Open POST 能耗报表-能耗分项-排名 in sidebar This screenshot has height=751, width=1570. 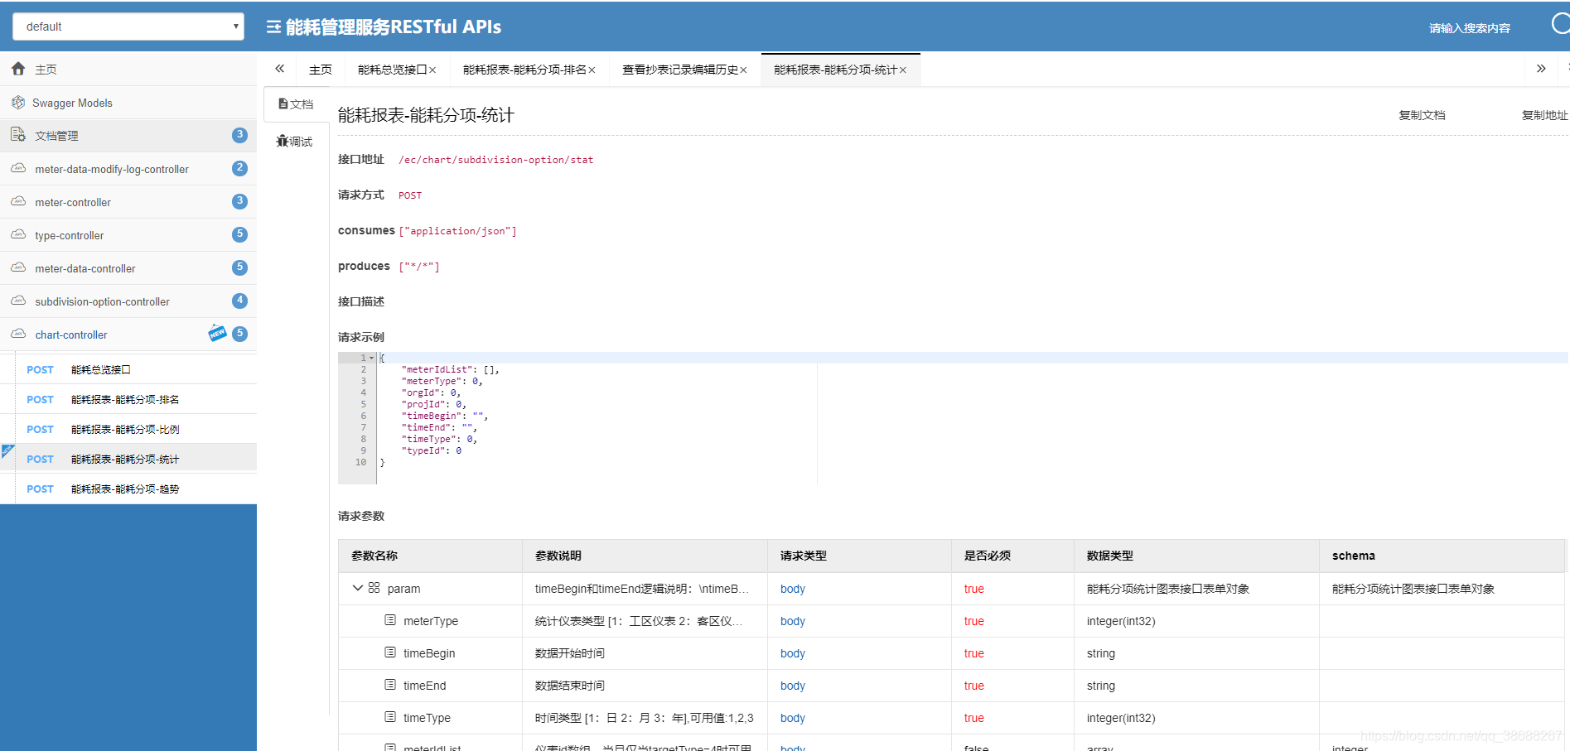pyautogui.click(x=128, y=399)
